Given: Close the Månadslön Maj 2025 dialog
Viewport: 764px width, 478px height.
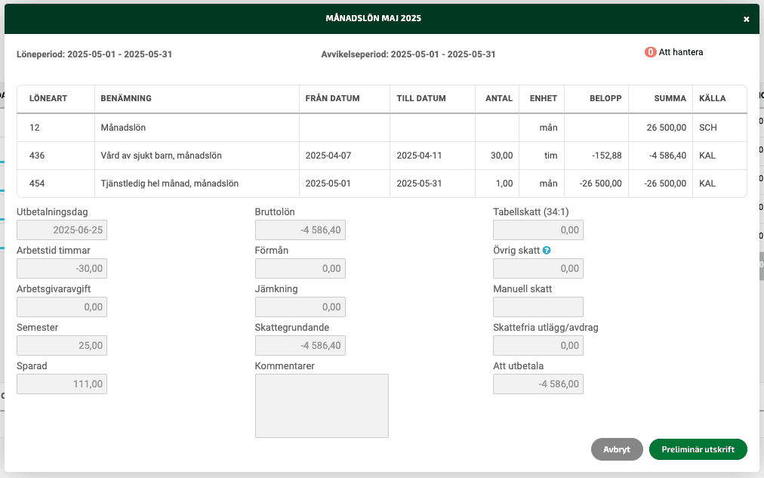Looking at the screenshot, I should point(746,19).
